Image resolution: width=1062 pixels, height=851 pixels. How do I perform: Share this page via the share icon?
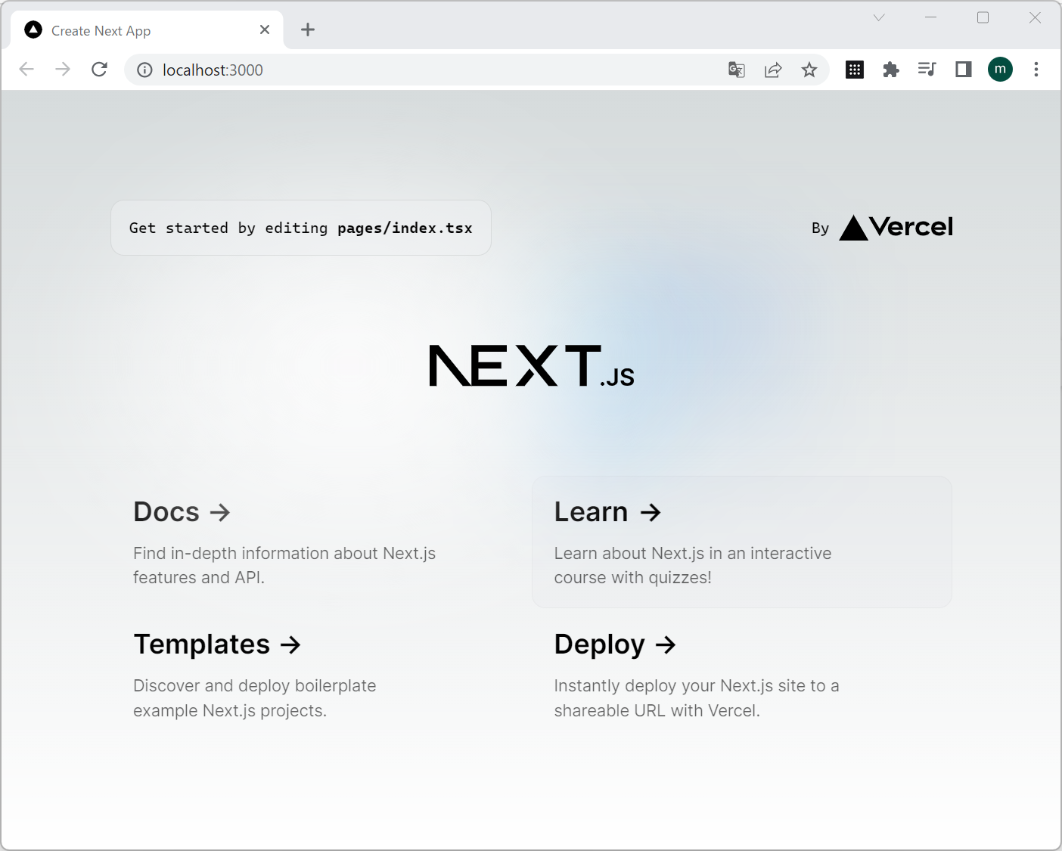pos(773,70)
